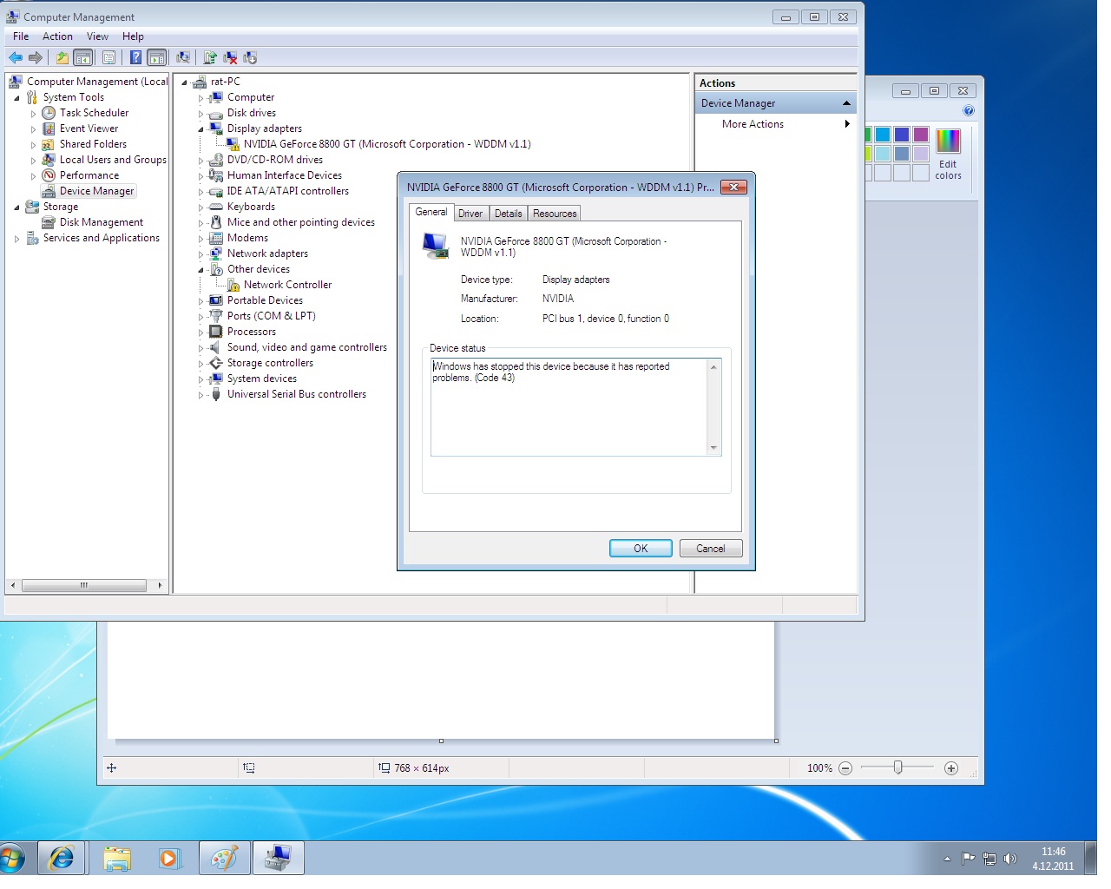This screenshot has height=889, width=1111.
Task: Click the Paint zoom out minus button
Action: point(845,768)
